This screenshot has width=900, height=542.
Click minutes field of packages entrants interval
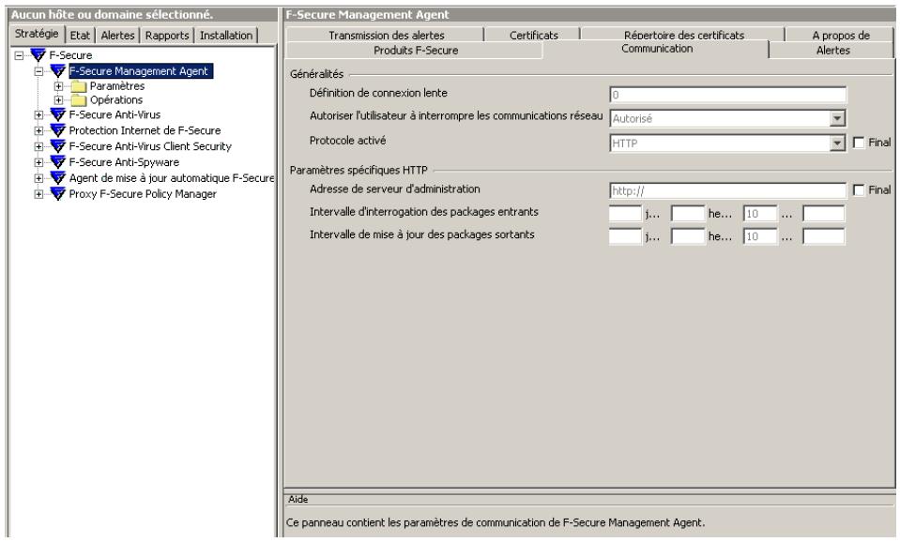click(760, 214)
